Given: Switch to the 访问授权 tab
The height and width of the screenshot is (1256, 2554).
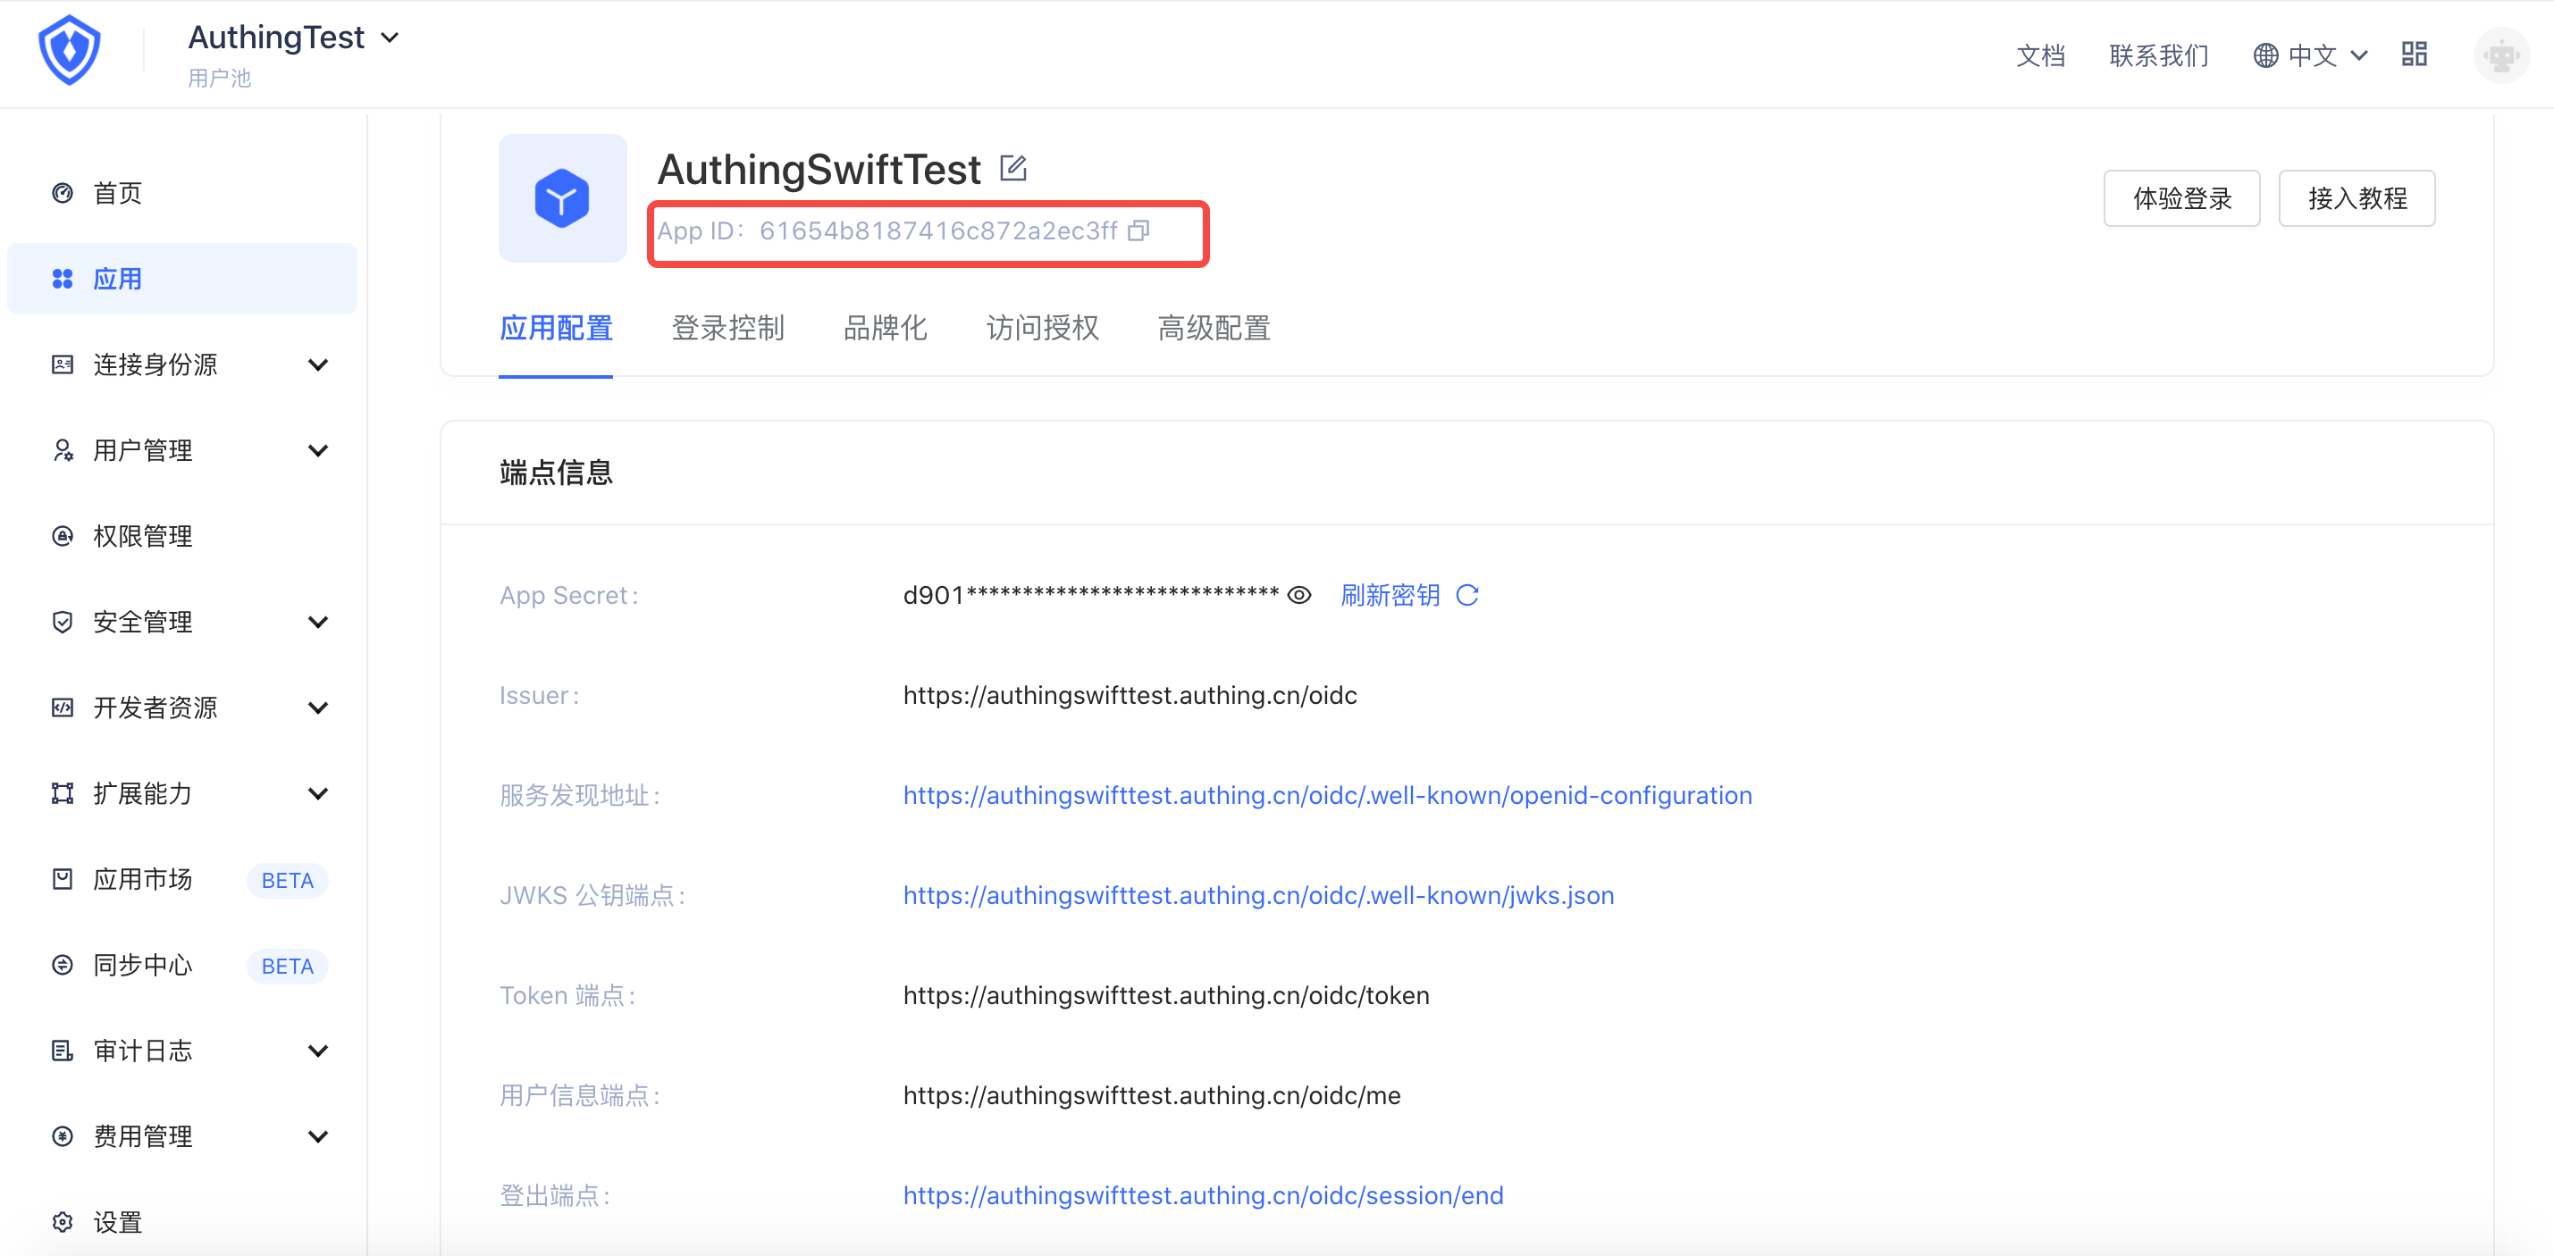Looking at the screenshot, I should pos(1042,328).
